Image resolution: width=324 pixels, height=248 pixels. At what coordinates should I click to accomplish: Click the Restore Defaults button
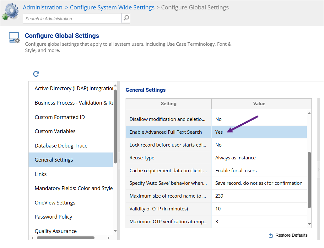click(x=288, y=235)
